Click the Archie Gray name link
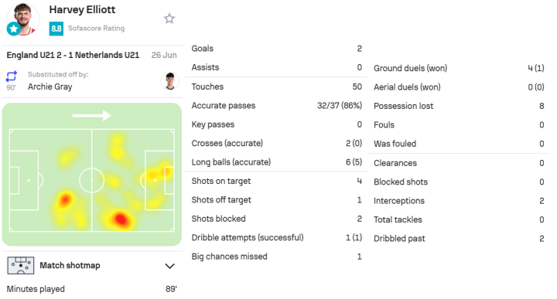 [50, 87]
